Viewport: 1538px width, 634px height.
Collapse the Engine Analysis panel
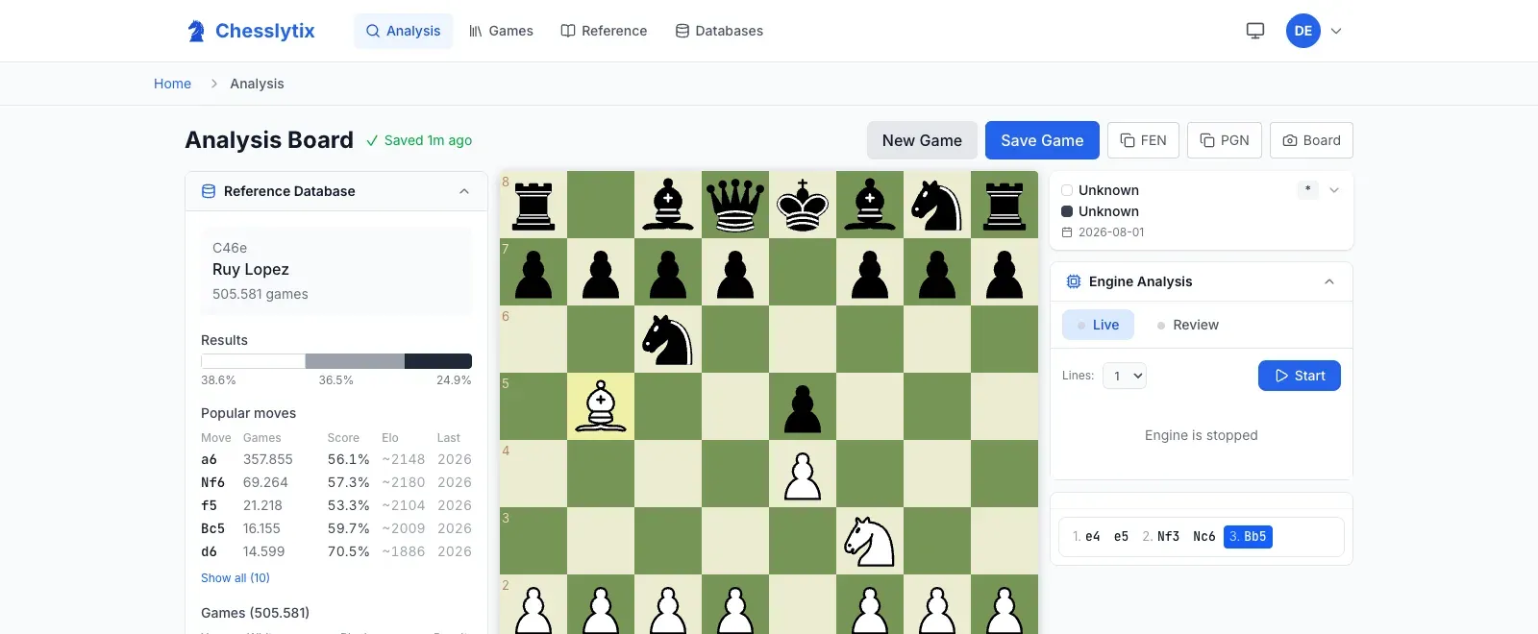click(1329, 281)
